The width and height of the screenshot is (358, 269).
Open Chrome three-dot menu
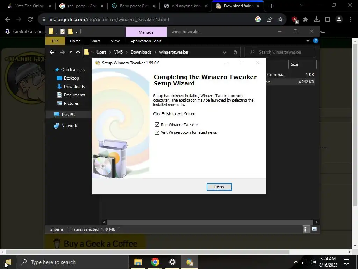350,20
